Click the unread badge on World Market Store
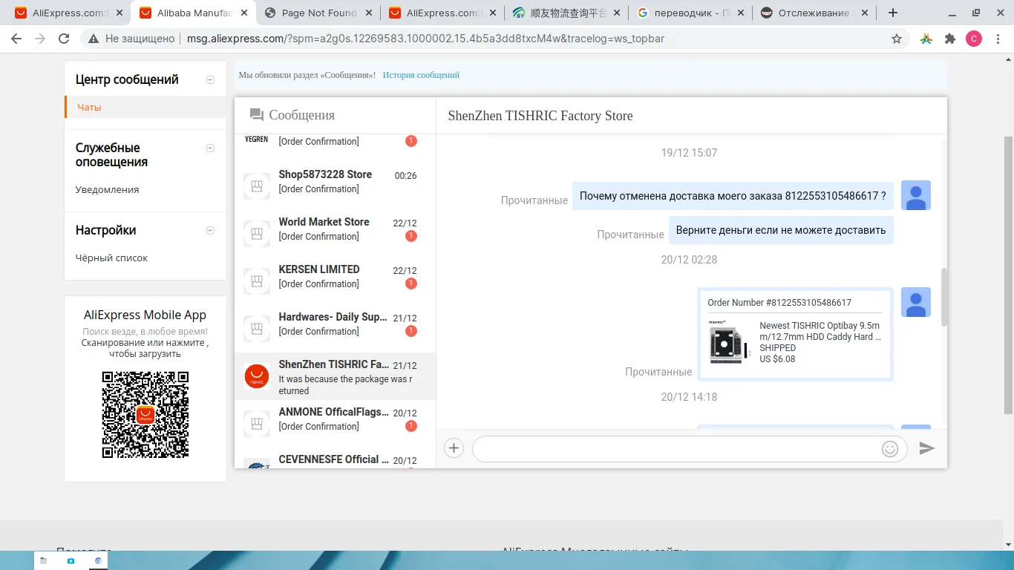Image resolution: width=1014 pixels, height=570 pixels. (x=410, y=236)
